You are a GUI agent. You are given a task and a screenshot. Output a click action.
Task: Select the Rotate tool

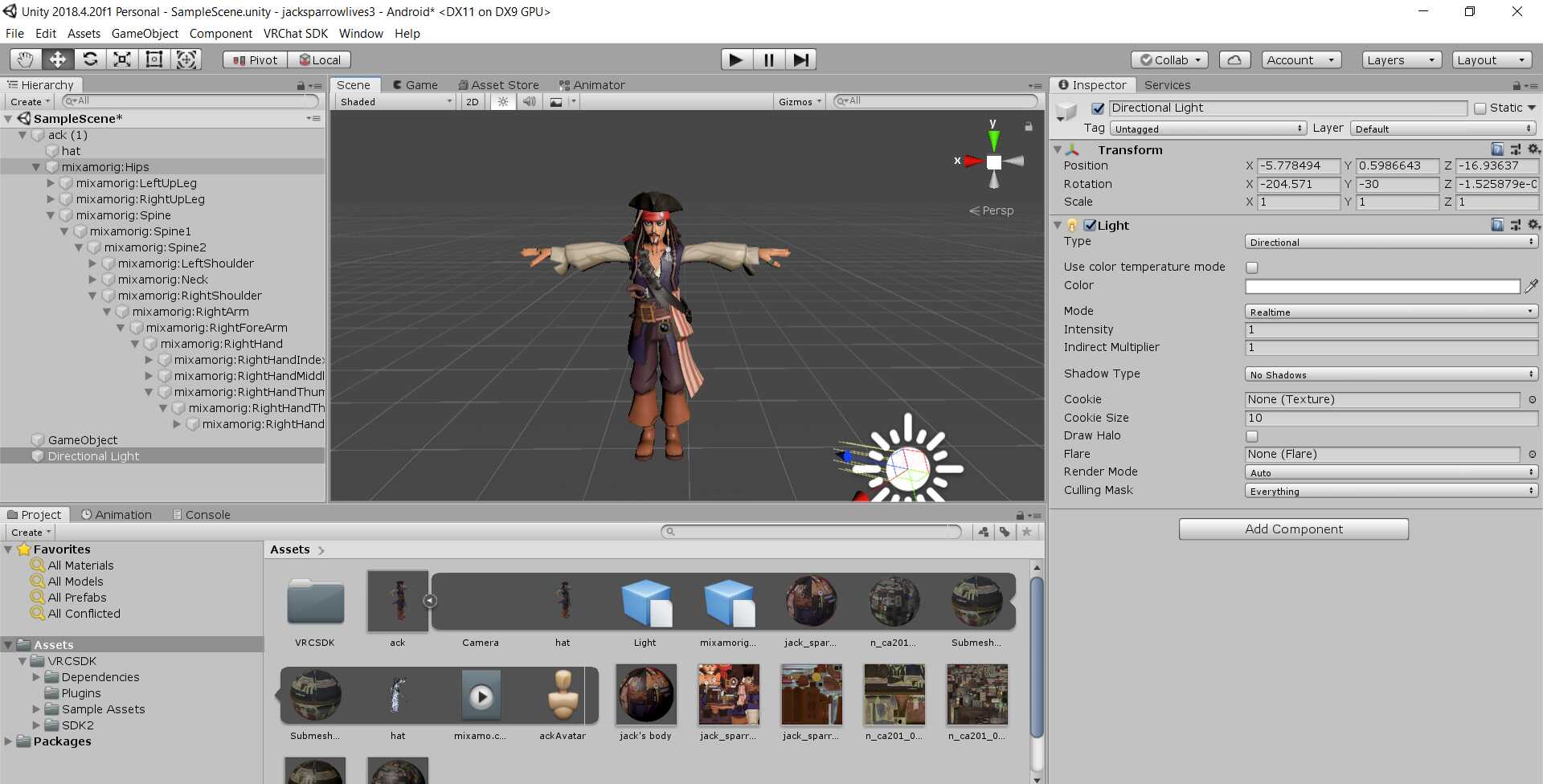pos(90,59)
